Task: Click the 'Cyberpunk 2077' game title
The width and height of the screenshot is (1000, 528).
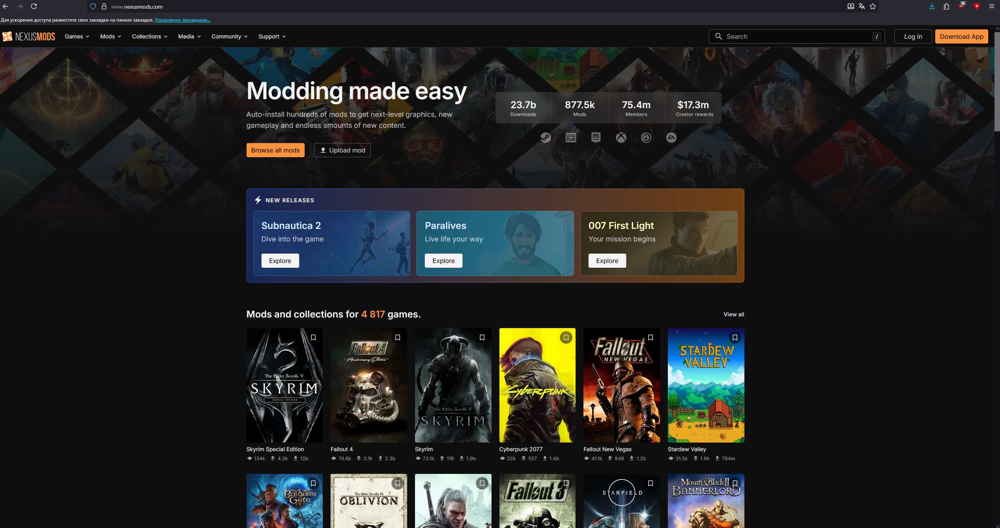Action: (x=521, y=449)
